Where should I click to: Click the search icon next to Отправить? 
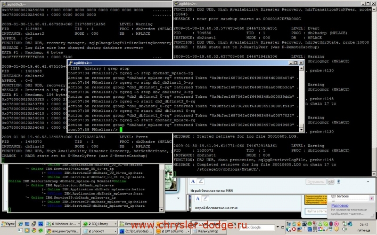(331, 182)
